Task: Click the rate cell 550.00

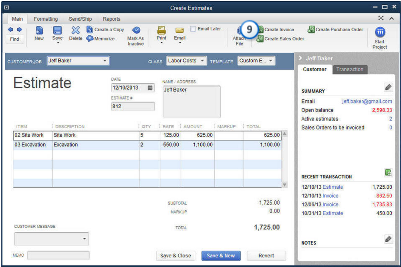Action: point(170,145)
